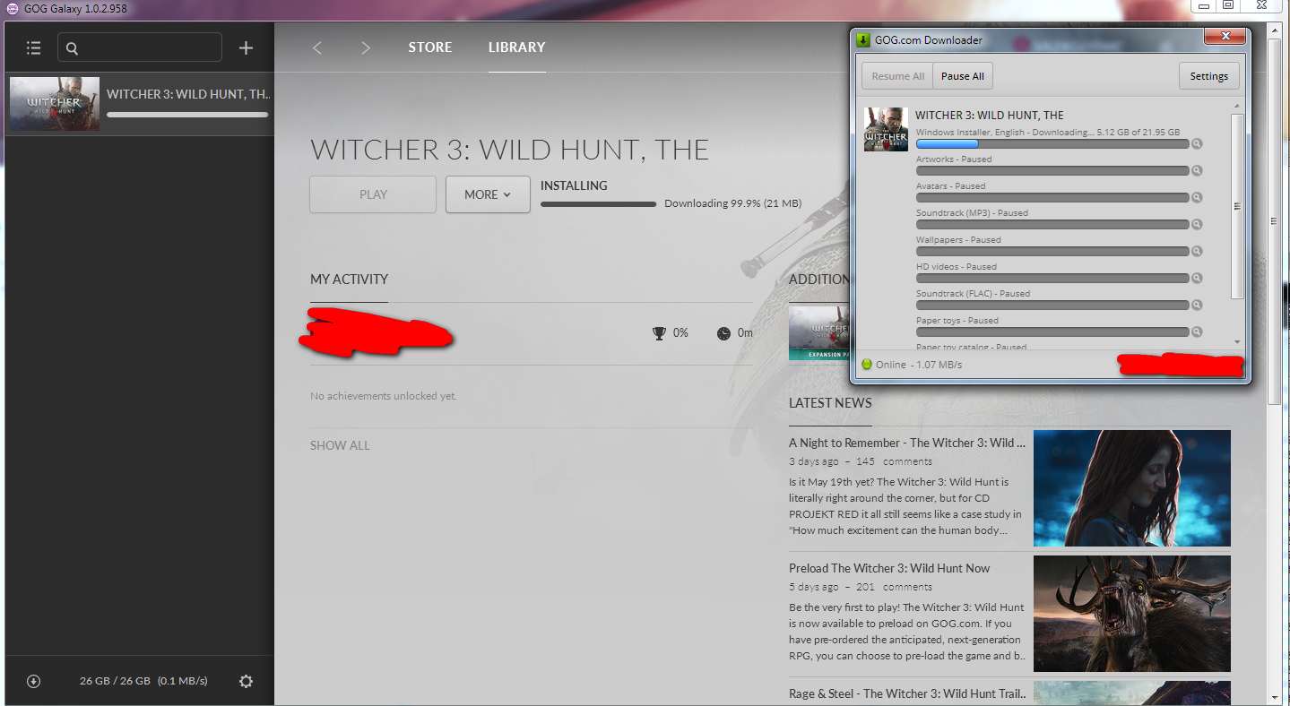Go forward with the right arrow
Viewport: 1290px width, 706px height.
point(366,47)
